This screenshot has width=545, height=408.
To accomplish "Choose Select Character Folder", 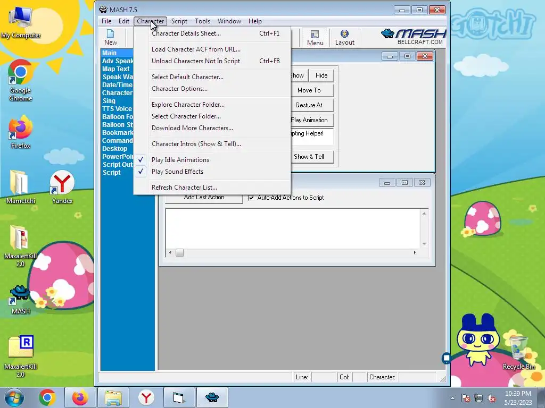I will [212, 116].
